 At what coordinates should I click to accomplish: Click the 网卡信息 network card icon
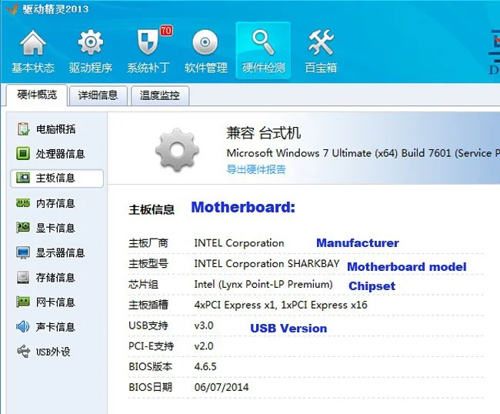pos(23,302)
